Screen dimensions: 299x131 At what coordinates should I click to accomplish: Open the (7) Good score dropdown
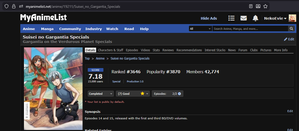133,94
